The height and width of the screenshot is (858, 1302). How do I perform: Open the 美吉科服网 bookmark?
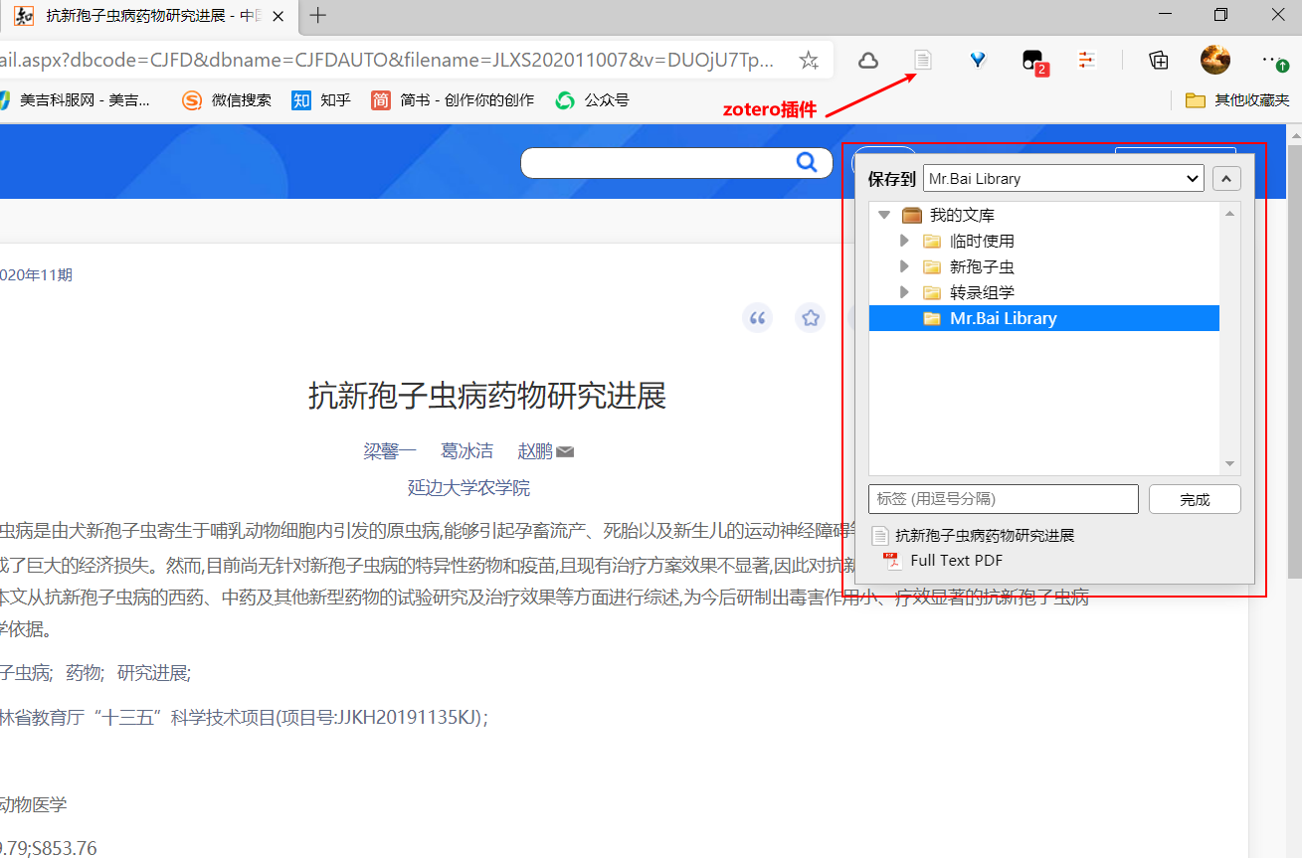coord(75,100)
